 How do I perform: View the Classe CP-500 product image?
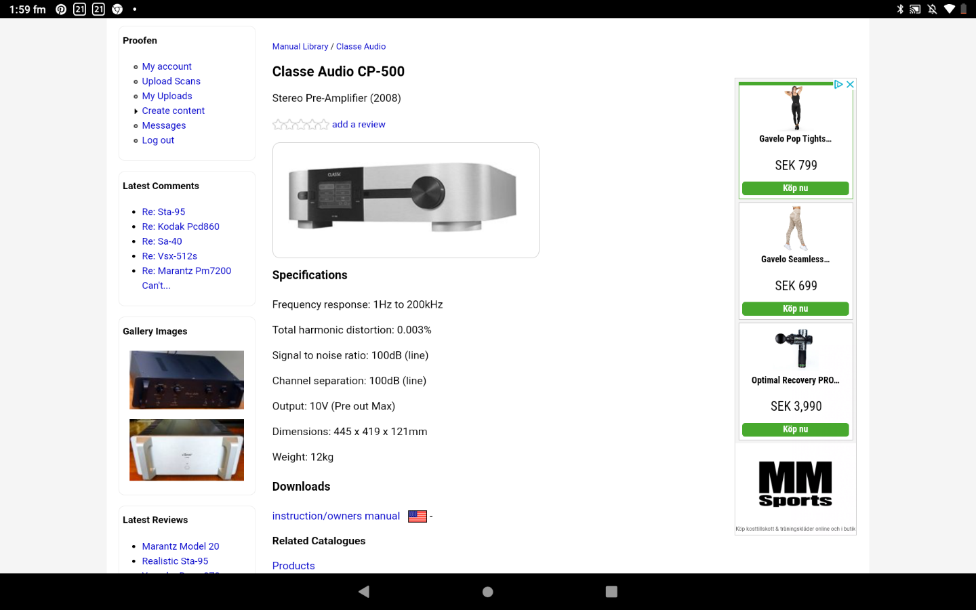[405, 200]
